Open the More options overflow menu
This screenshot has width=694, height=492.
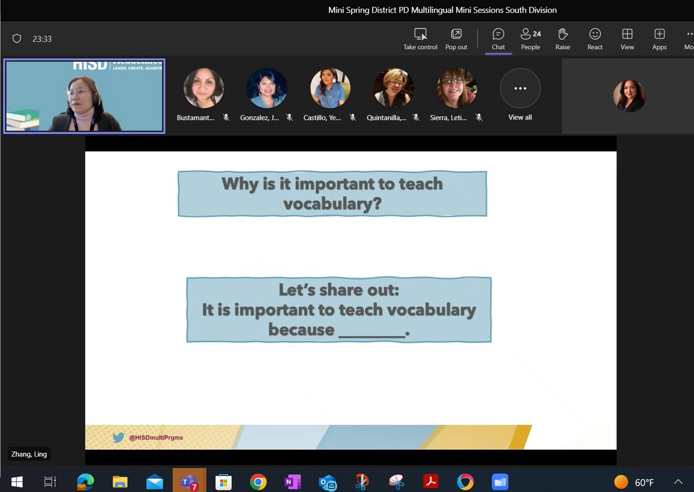coord(689,39)
